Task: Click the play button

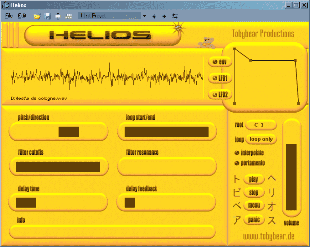Action: coord(254,179)
